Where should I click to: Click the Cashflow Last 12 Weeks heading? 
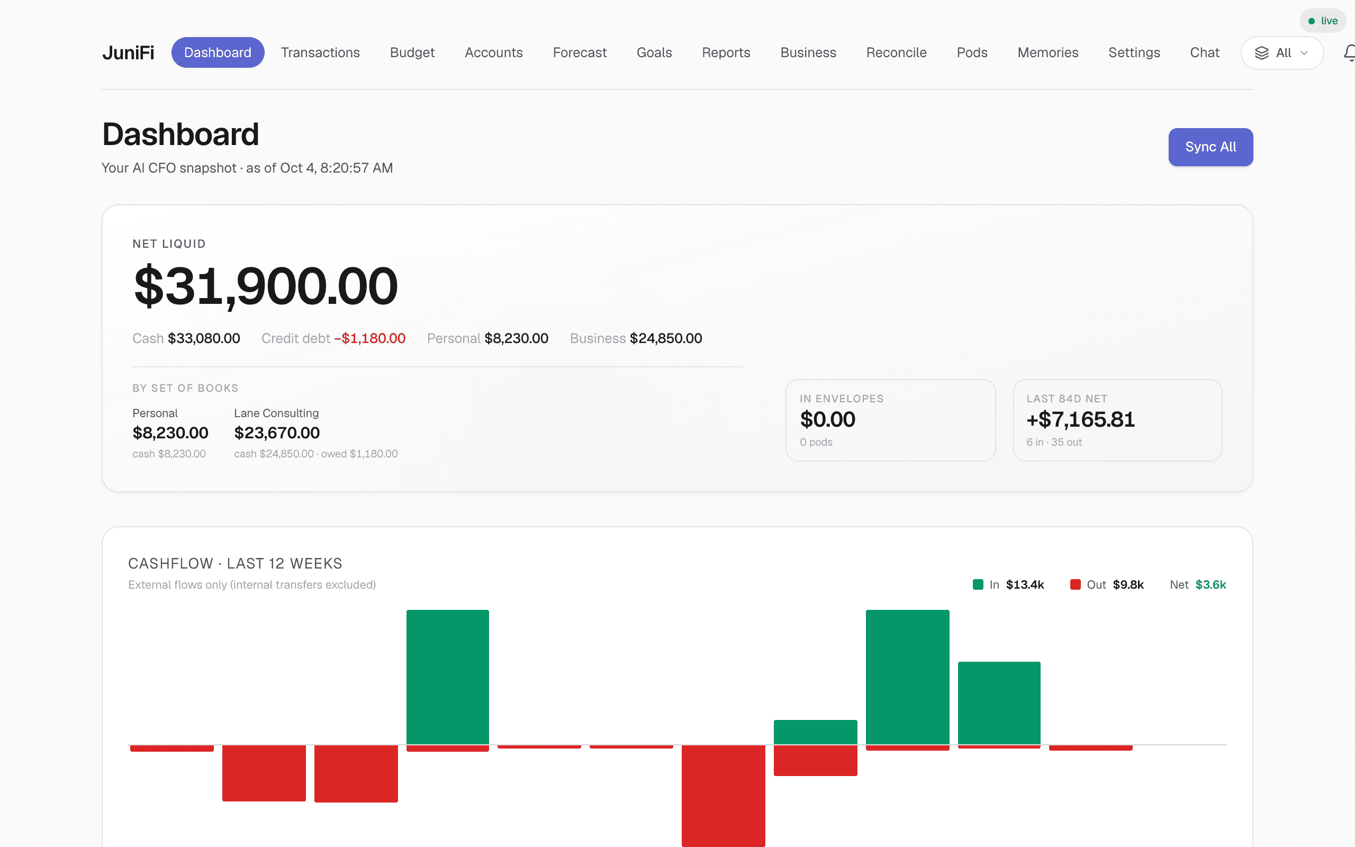(x=235, y=563)
